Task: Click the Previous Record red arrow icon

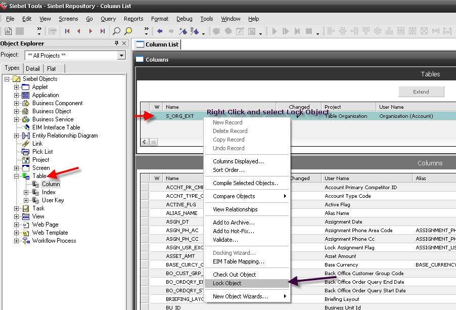Action: click(78, 31)
